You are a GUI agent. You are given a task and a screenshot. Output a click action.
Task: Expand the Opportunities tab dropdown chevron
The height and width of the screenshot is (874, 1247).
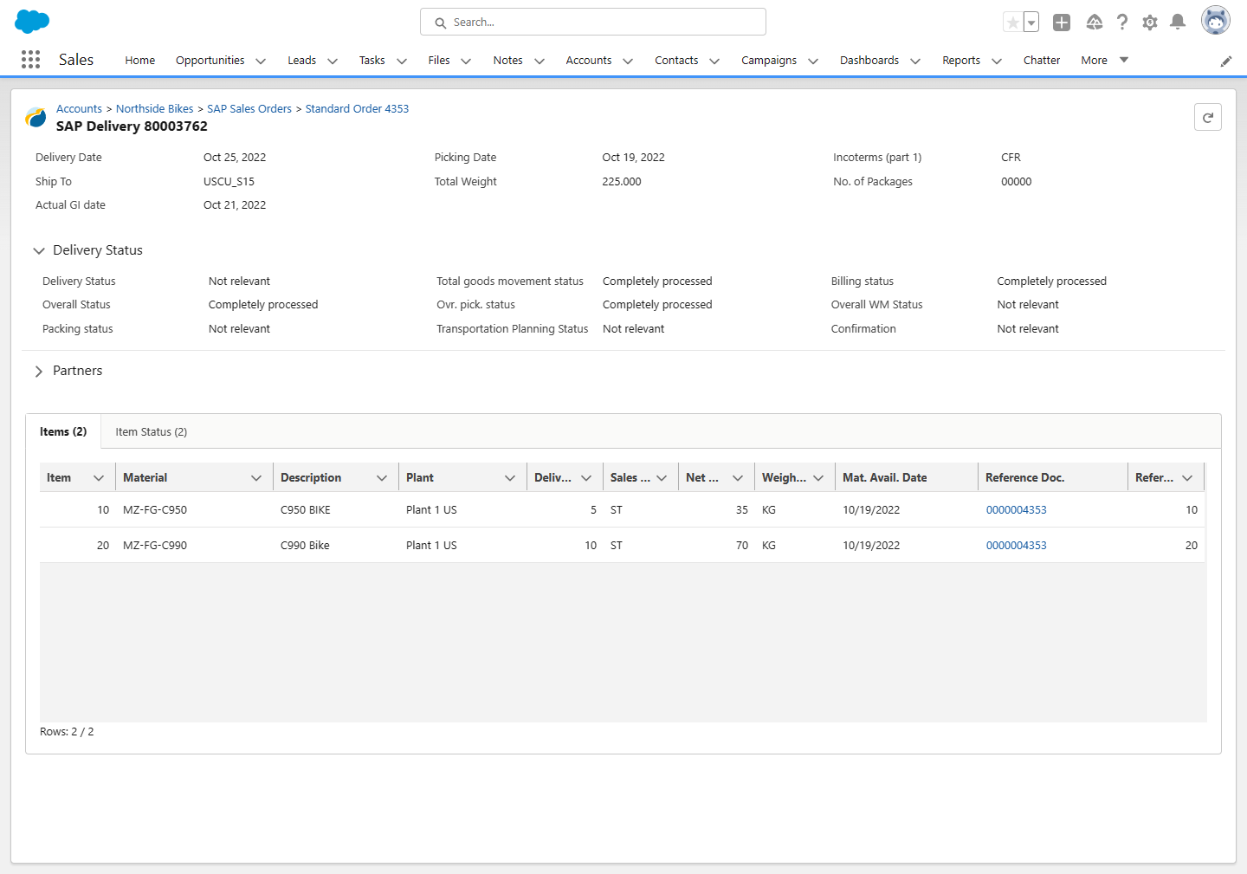[261, 61]
